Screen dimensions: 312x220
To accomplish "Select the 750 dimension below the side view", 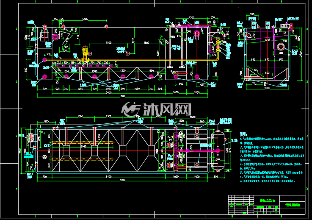I will (254, 84).
